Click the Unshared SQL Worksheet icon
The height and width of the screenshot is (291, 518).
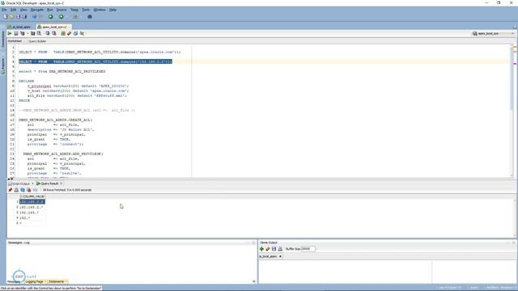pos(63,33)
